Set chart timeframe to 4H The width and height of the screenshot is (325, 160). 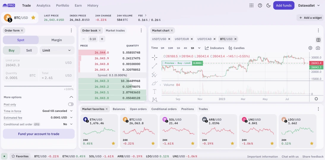185,48
